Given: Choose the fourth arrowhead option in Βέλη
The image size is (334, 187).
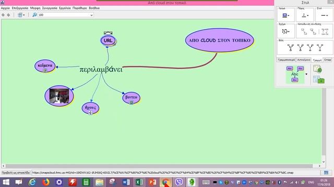Looking at the screenshot, I should 320,48.
